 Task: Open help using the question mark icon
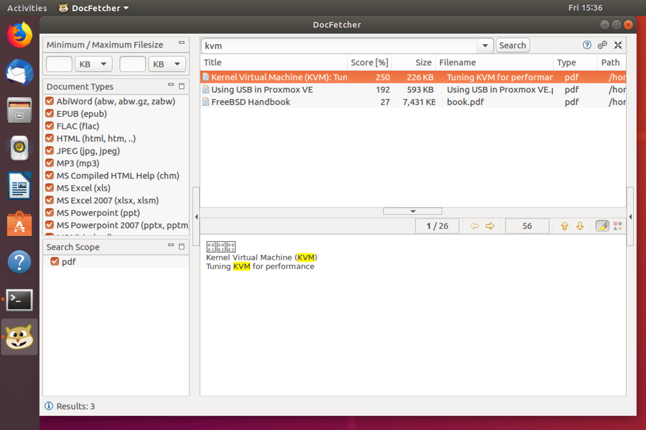586,45
